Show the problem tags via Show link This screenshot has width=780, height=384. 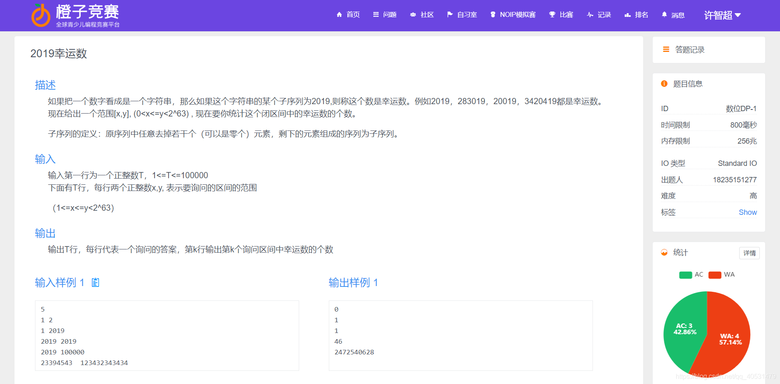[x=748, y=212]
